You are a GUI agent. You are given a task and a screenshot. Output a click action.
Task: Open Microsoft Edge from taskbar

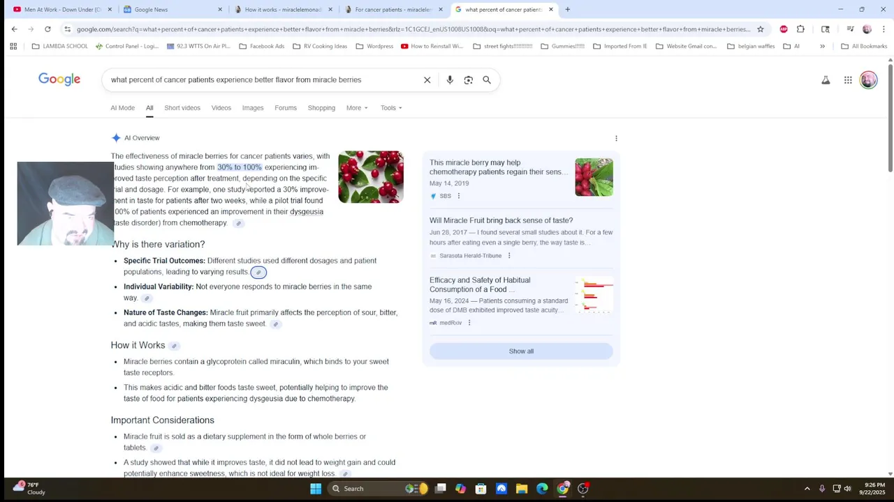click(542, 489)
